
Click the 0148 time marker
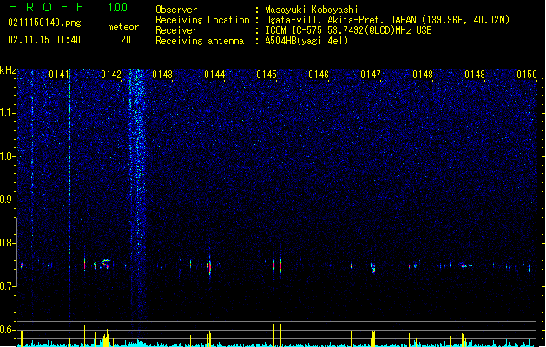423,75
